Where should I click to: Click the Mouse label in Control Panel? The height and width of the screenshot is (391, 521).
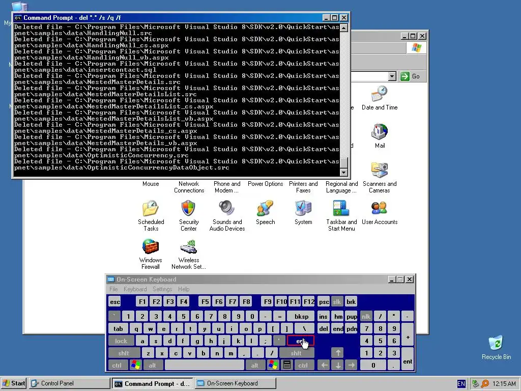(x=151, y=184)
